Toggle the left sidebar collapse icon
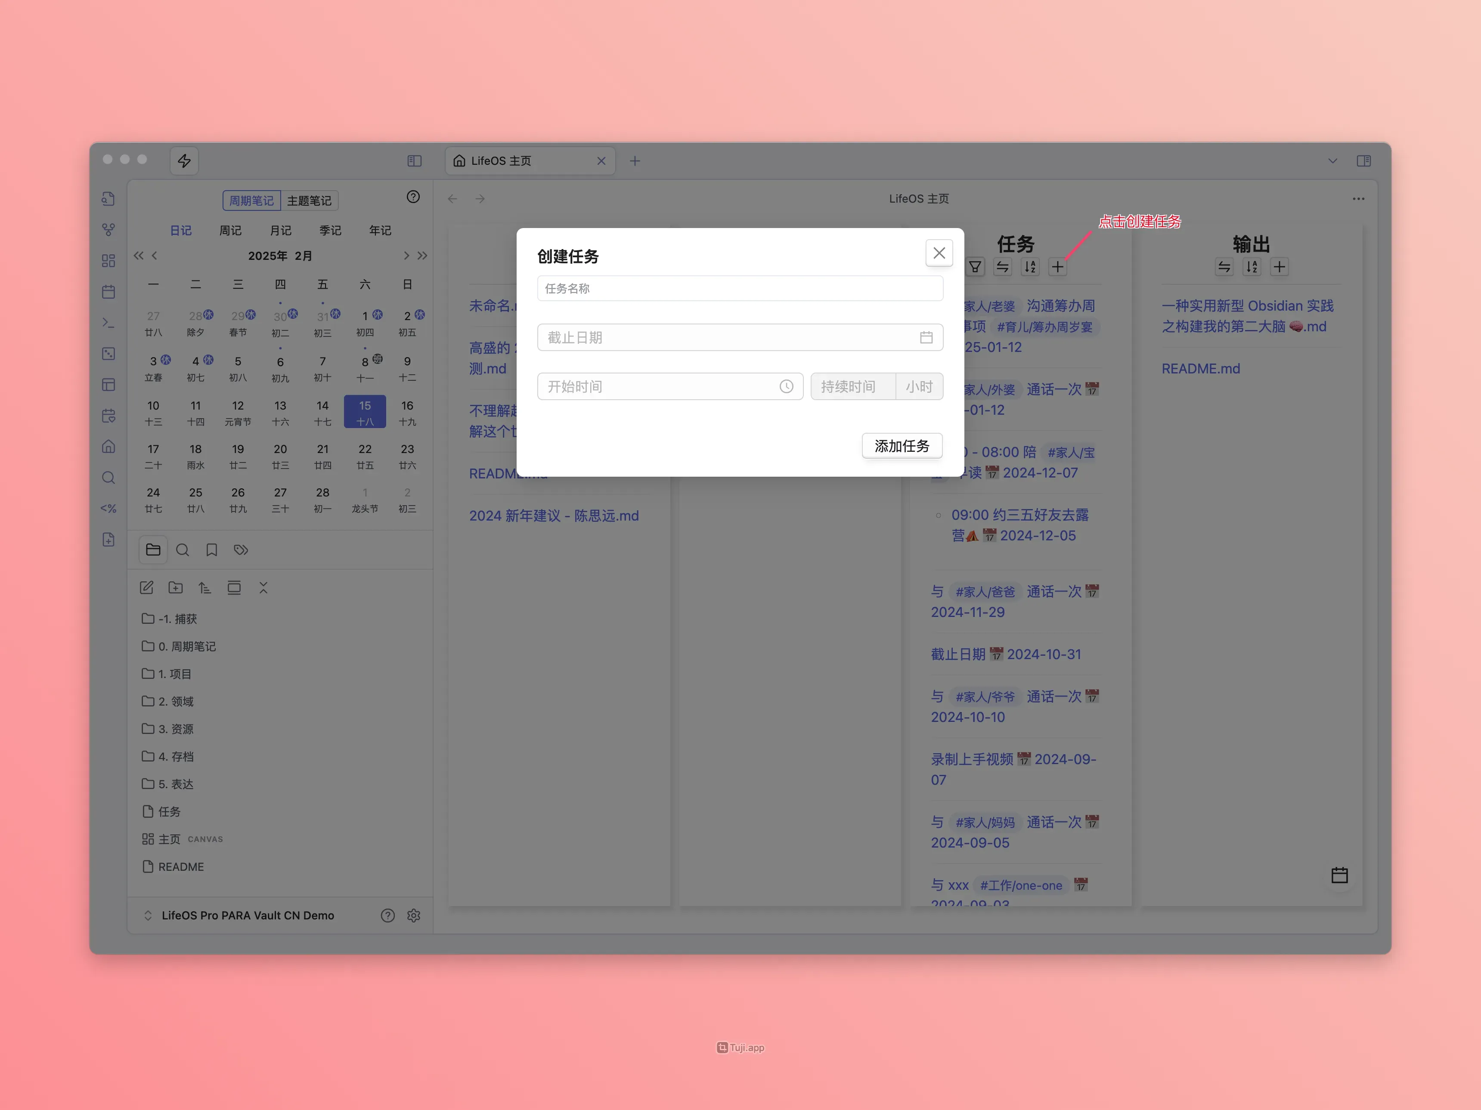Viewport: 1481px width, 1110px height. click(415, 160)
